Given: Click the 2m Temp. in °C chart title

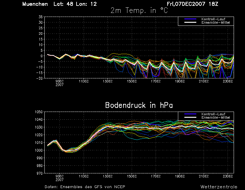Looking at the screenshot, I should coord(139,10).
